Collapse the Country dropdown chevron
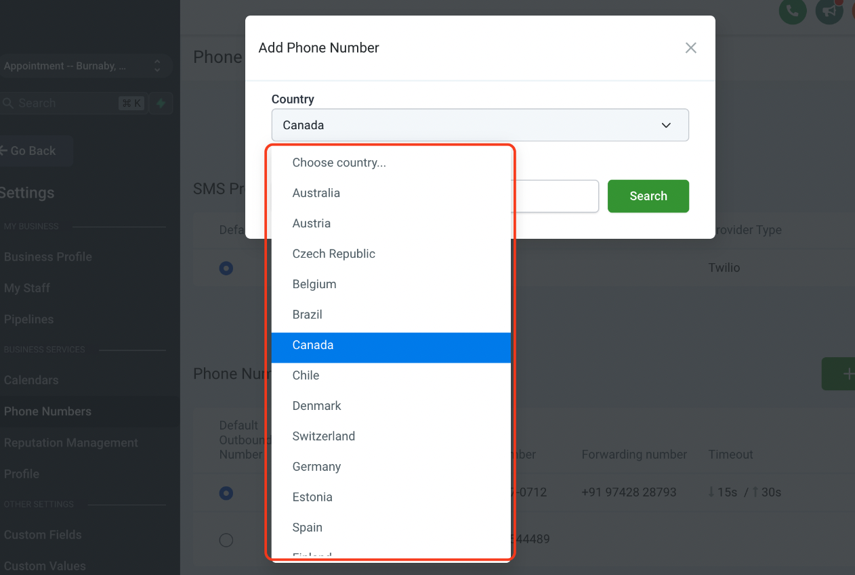 [666, 125]
